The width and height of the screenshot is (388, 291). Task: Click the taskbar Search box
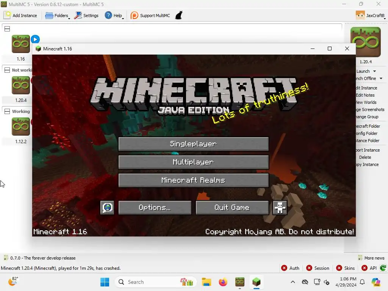click(155, 282)
